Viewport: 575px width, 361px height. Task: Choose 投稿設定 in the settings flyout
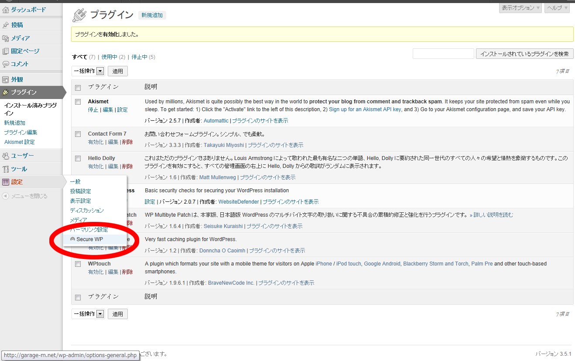click(81, 191)
